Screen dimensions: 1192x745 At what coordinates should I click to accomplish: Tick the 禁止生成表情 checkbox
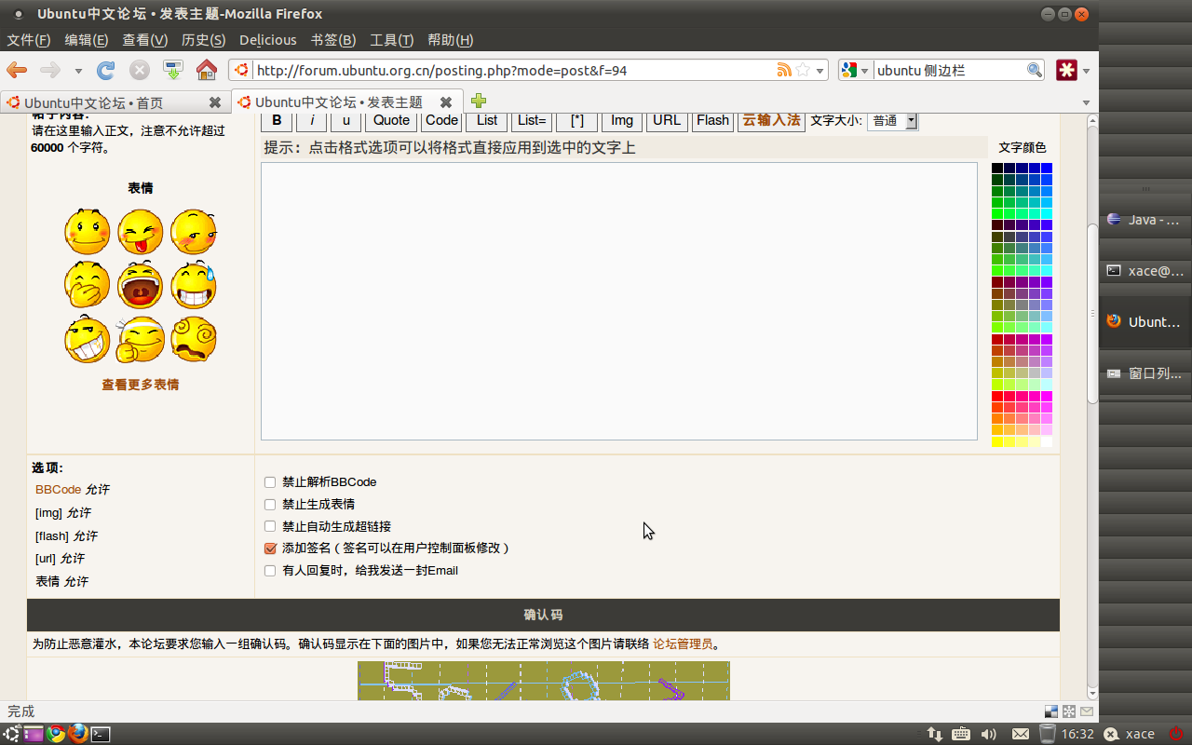coord(270,504)
